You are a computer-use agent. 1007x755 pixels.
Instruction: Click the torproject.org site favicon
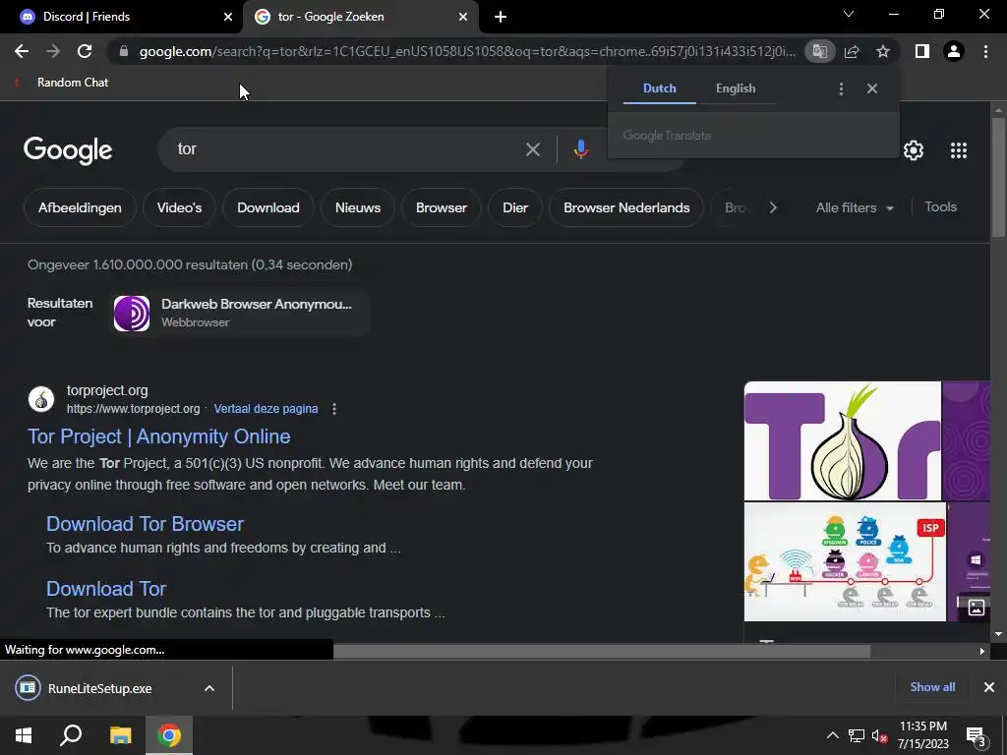click(41, 399)
